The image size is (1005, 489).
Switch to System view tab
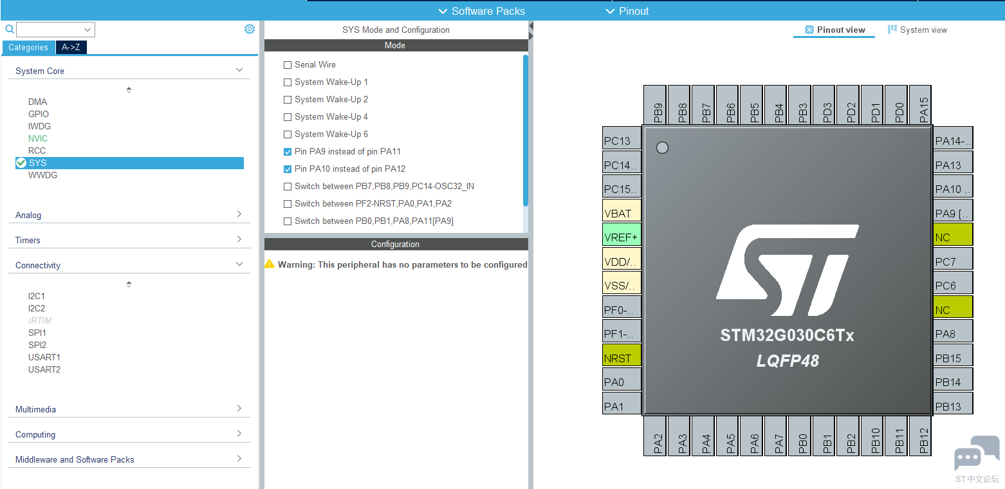917,30
